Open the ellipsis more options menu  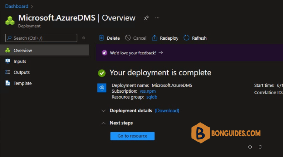pyautogui.click(x=157, y=18)
